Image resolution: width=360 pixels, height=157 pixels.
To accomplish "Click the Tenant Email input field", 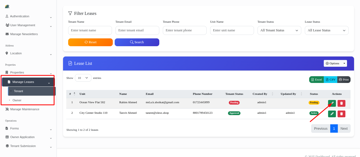I will point(137,30).
